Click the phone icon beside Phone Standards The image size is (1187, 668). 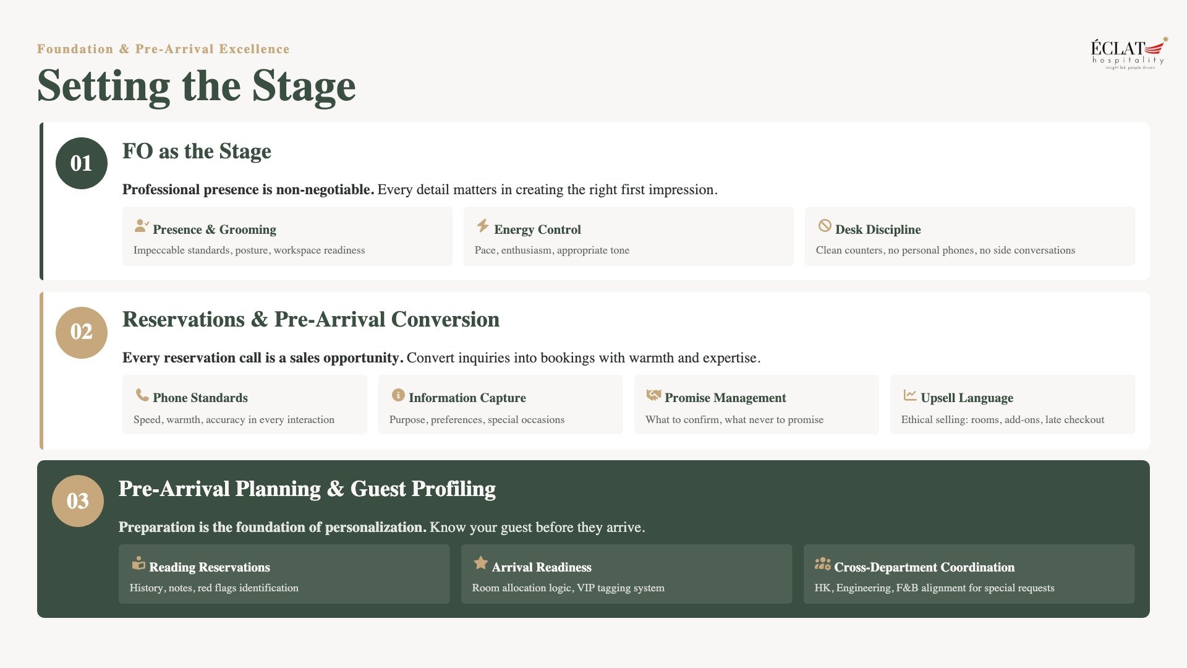[x=142, y=395]
